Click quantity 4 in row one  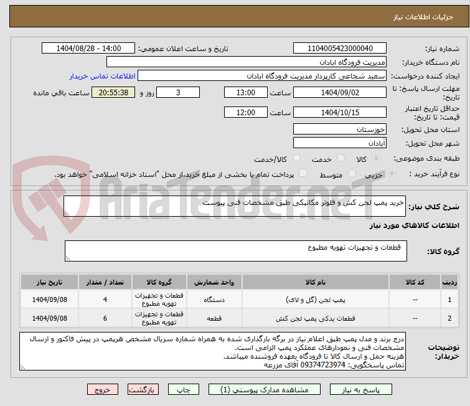click(105, 300)
